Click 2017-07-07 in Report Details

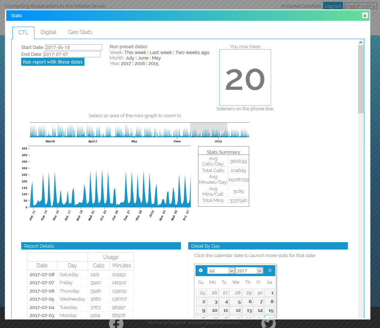tap(42, 283)
